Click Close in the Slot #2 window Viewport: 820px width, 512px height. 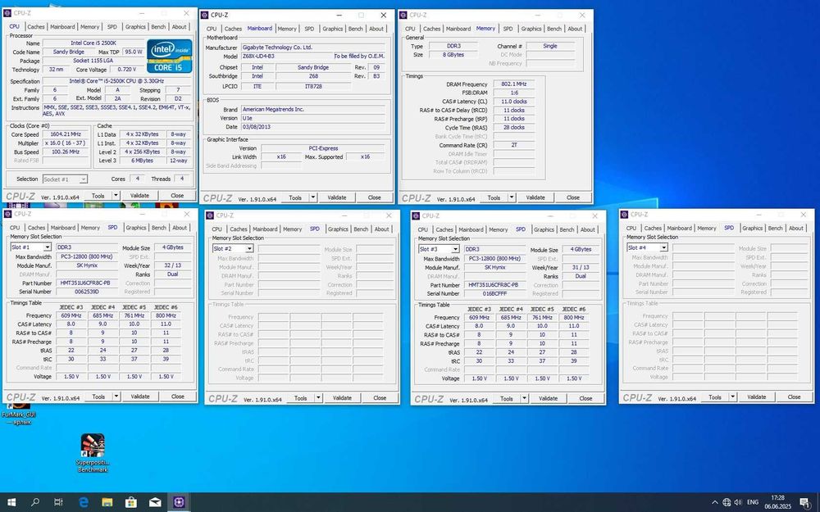click(x=380, y=397)
